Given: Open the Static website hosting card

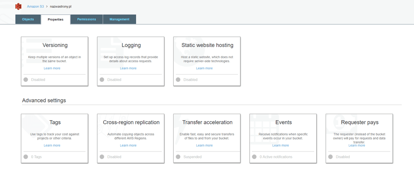Looking at the screenshot, I should 207,61.
